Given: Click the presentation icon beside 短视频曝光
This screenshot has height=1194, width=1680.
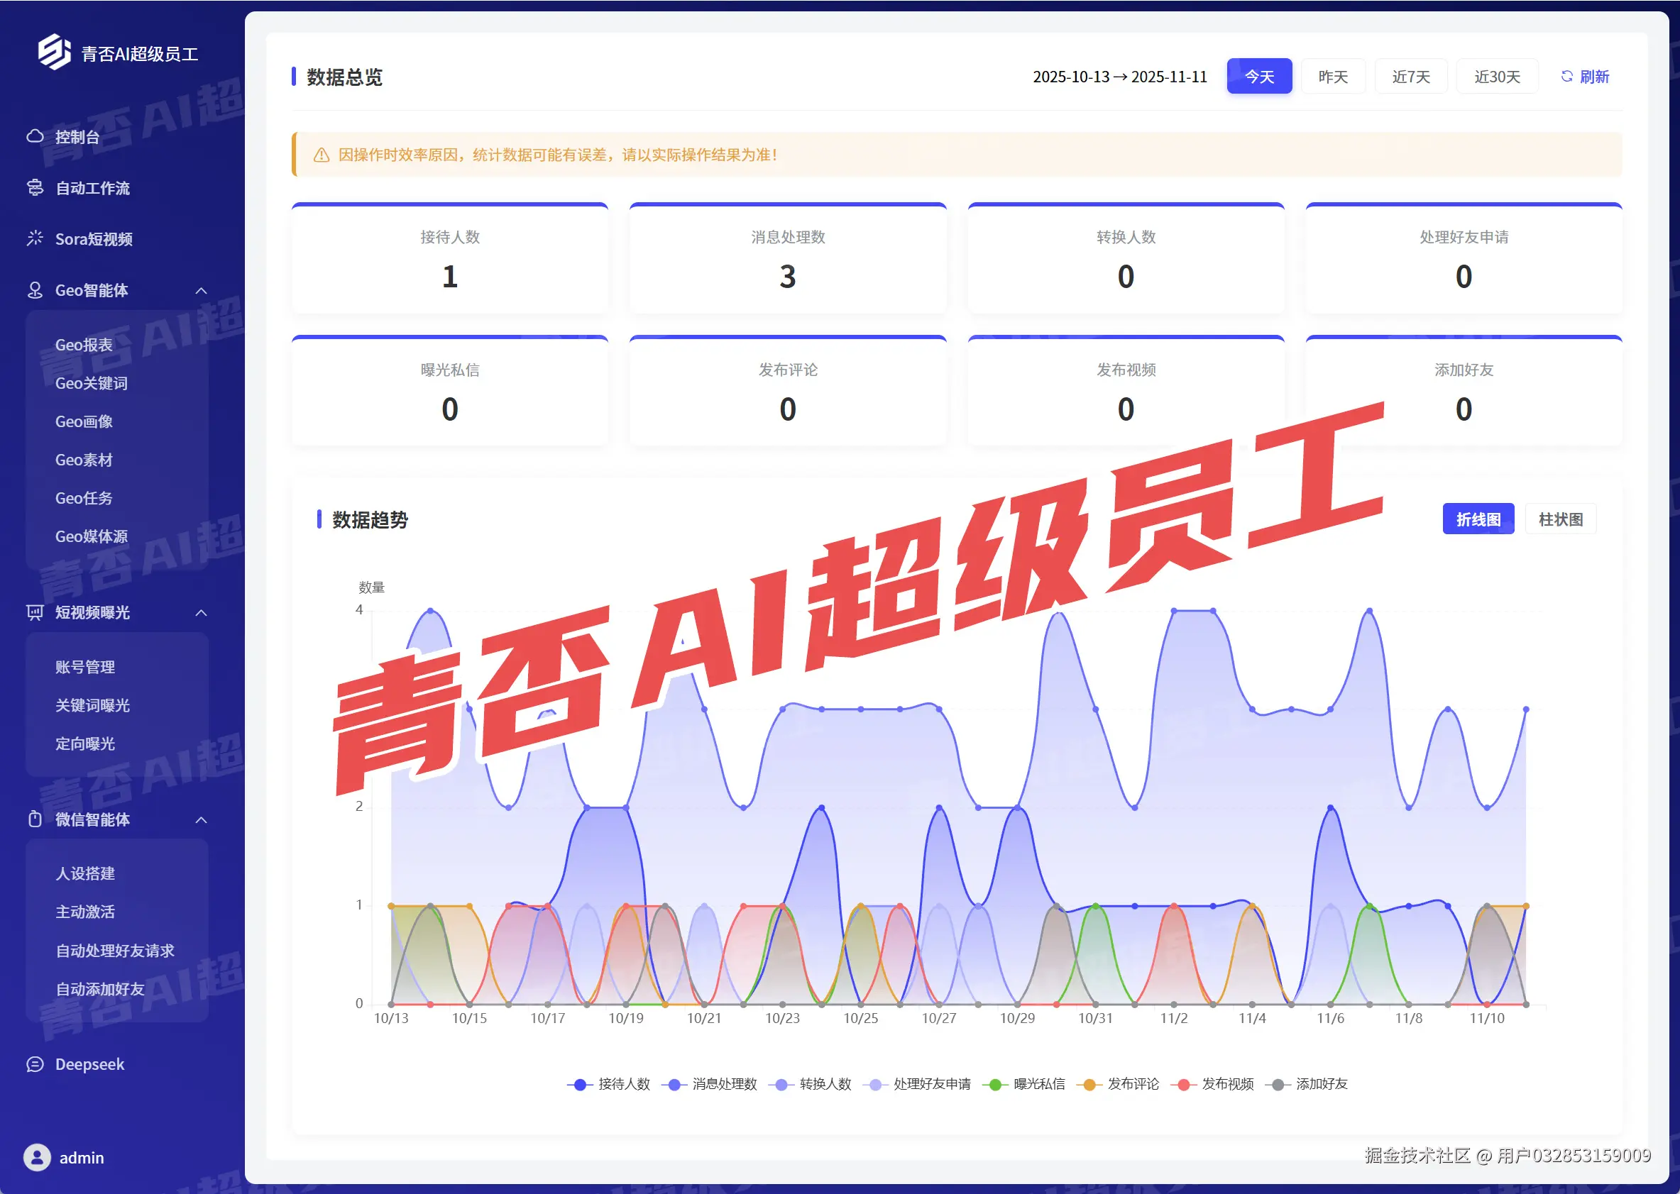Looking at the screenshot, I should (x=35, y=612).
